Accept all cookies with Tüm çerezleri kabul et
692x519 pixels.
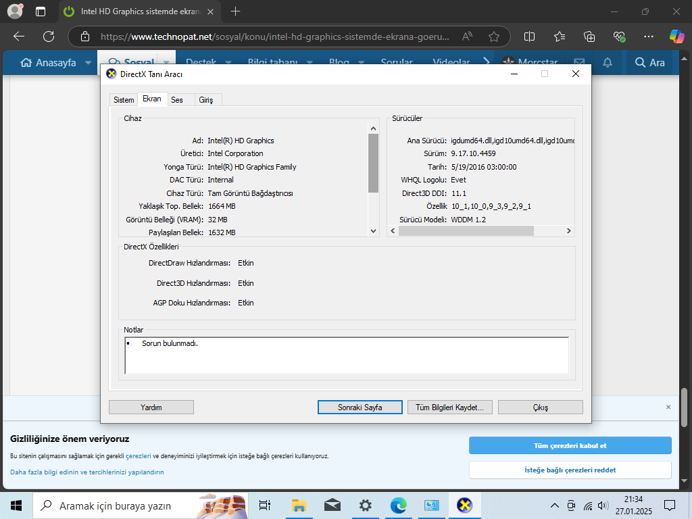(570, 446)
